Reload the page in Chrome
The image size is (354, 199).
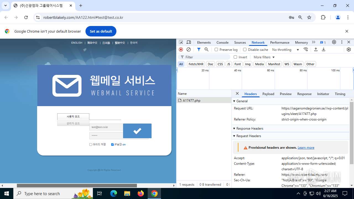coord(26,17)
